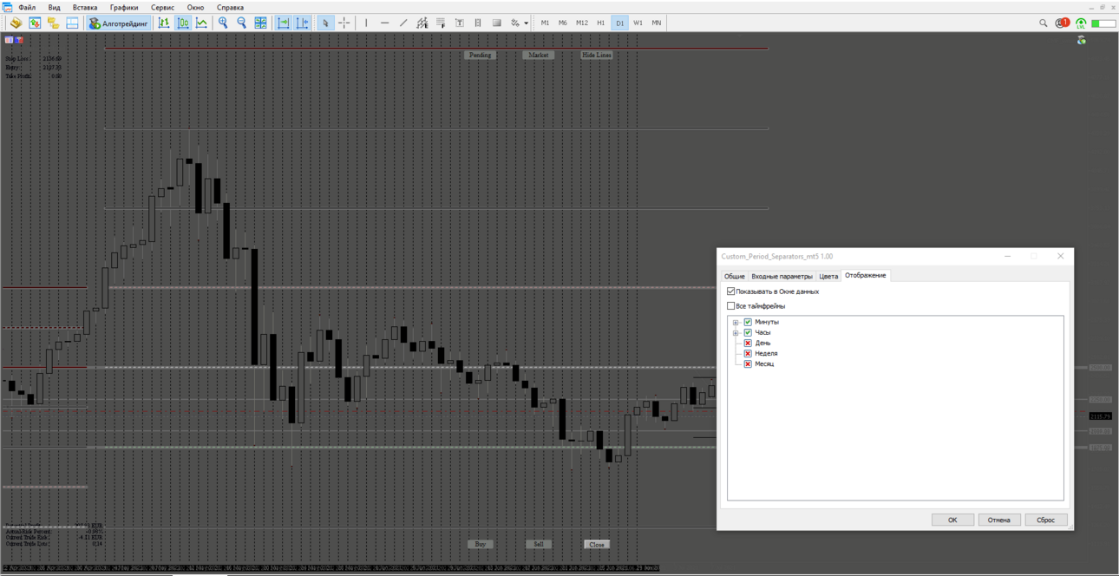Screen dimensions: 1119x576
Task: Click the OK button in dialog
Action: pos(952,520)
